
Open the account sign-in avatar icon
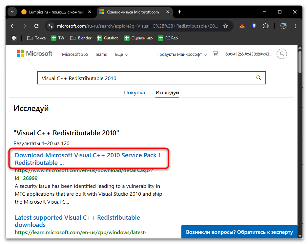pyautogui.click(x=282, y=54)
